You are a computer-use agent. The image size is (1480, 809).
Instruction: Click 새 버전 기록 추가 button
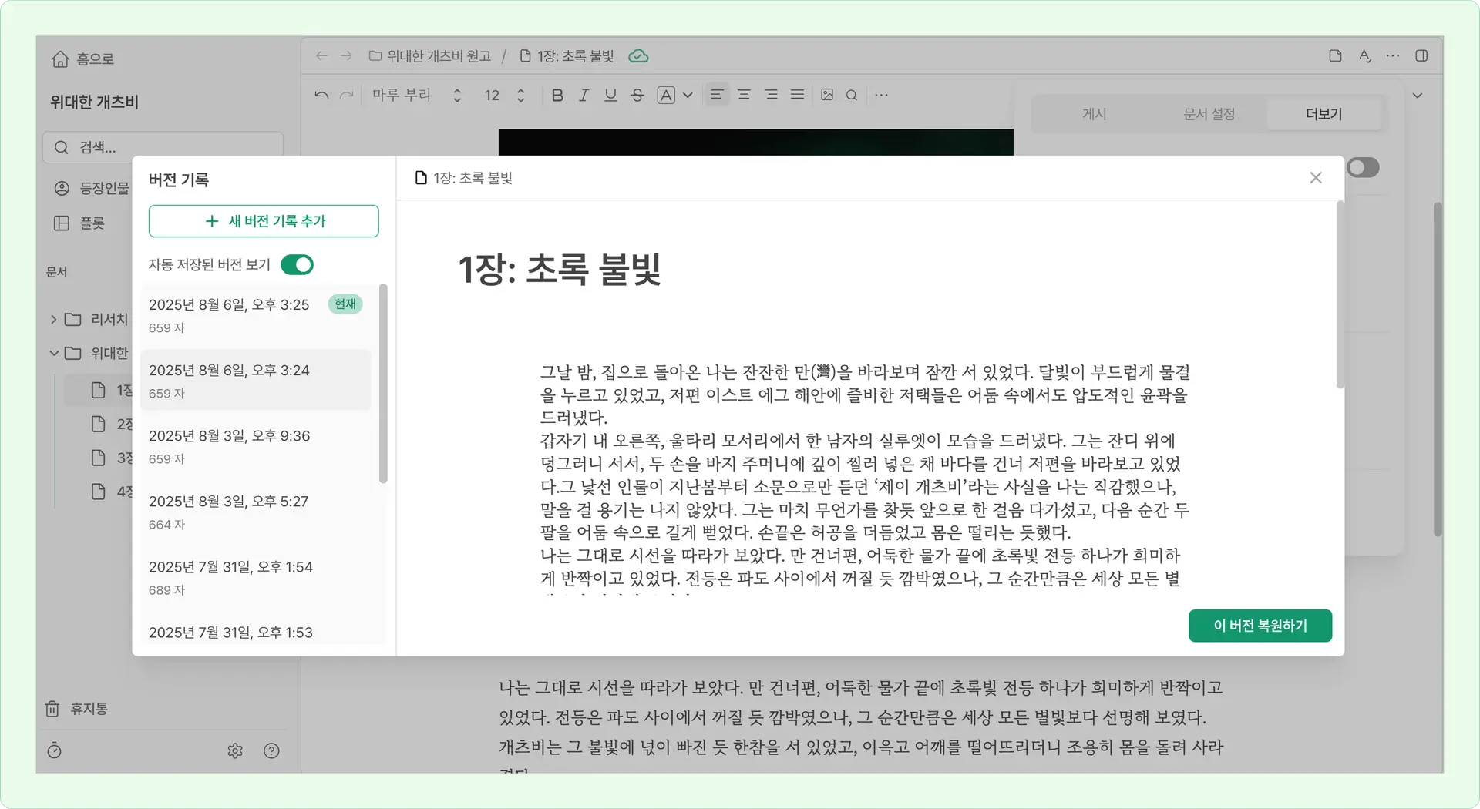coord(264,221)
